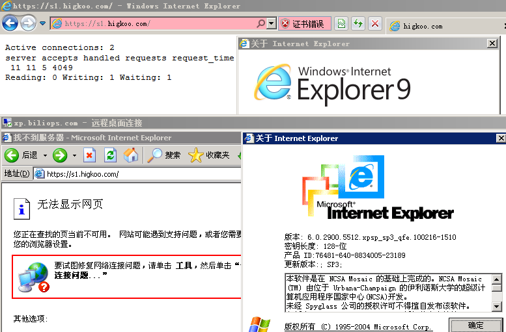Select the 更新版本:; SP3; text
The height and width of the screenshot is (332, 506).
point(313,264)
